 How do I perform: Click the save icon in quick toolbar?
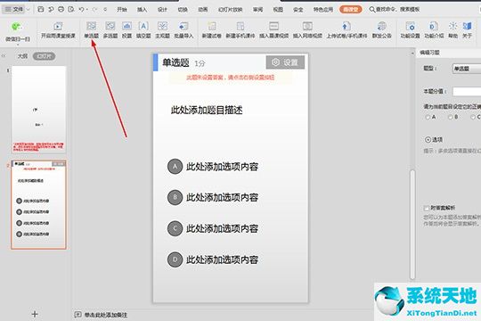click(40, 10)
